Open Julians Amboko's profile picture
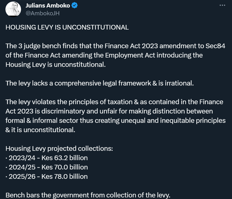Screen dimensions: 232x199 pyautogui.click(x=13, y=9)
